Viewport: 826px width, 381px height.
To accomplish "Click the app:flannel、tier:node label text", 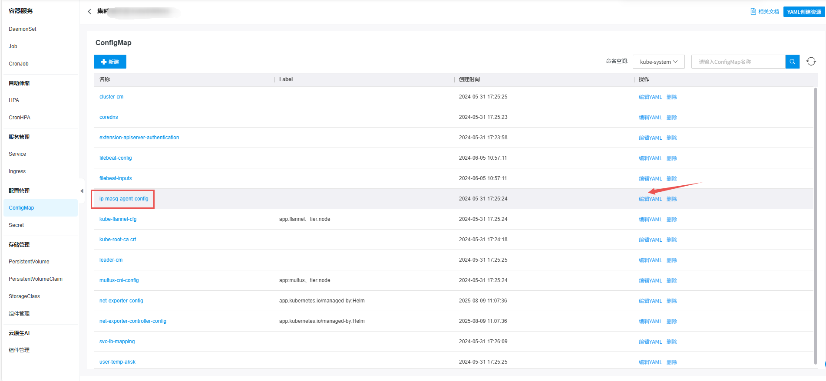I will click(304, 219).
